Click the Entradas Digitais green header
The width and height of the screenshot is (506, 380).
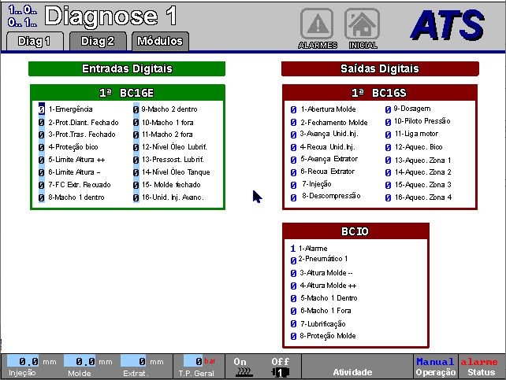[127, 68]
